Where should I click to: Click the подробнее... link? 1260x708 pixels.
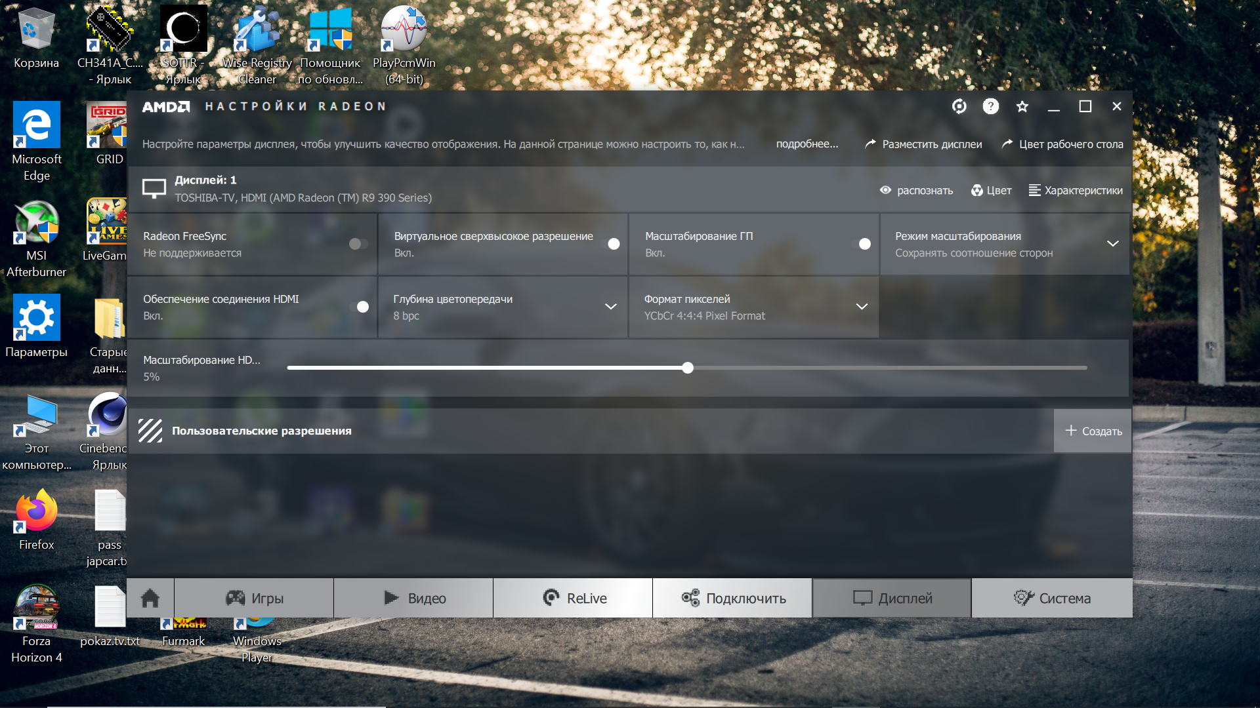click(x=807, y=144)
